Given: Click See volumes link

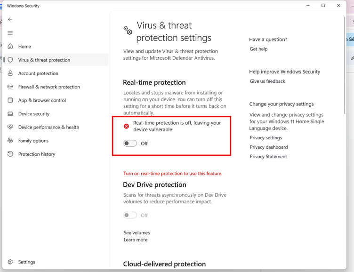Looking at the screenshot, I should 137,233.
